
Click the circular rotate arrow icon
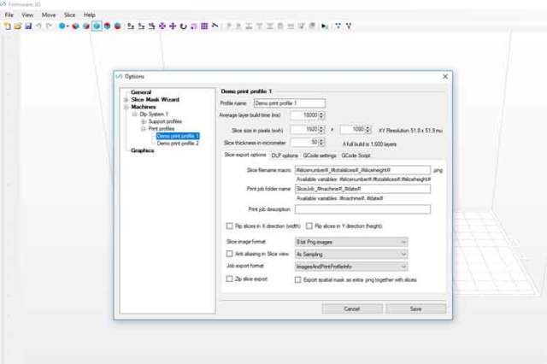pyautogui.click(x=183, y=26)
